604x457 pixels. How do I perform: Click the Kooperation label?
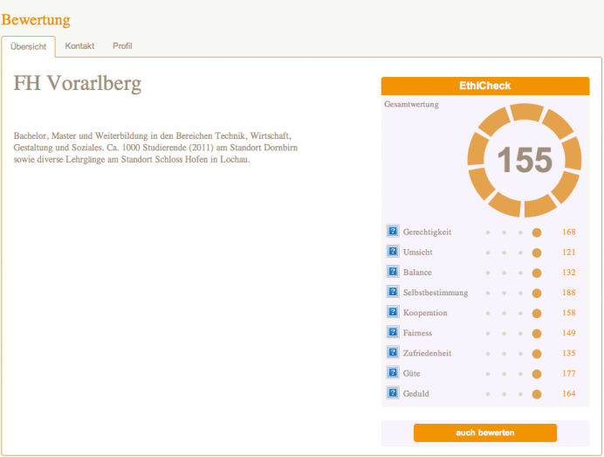click(x=425, y=313)
